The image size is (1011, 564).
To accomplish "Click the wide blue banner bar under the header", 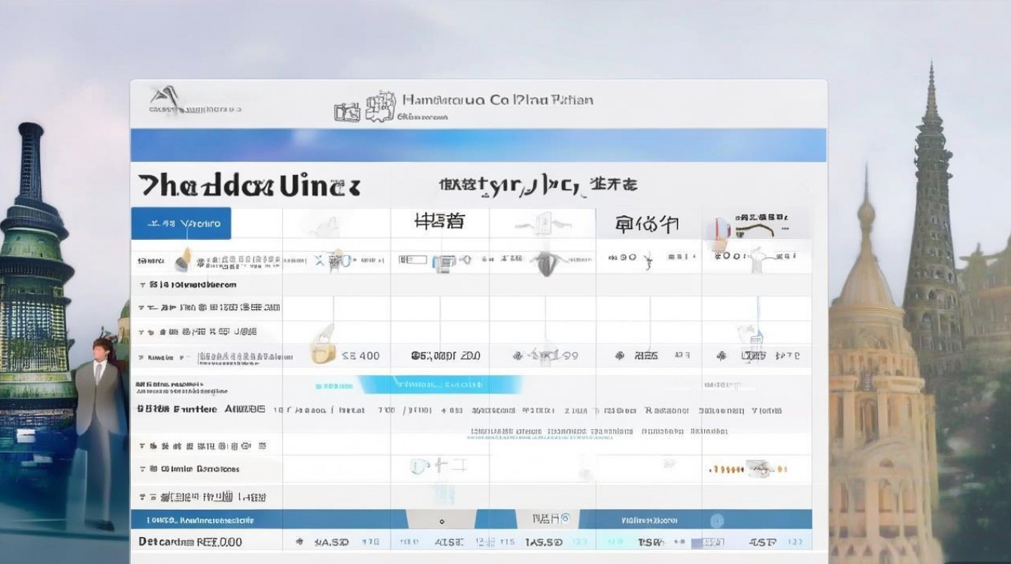I will click(x=478, y=145).
